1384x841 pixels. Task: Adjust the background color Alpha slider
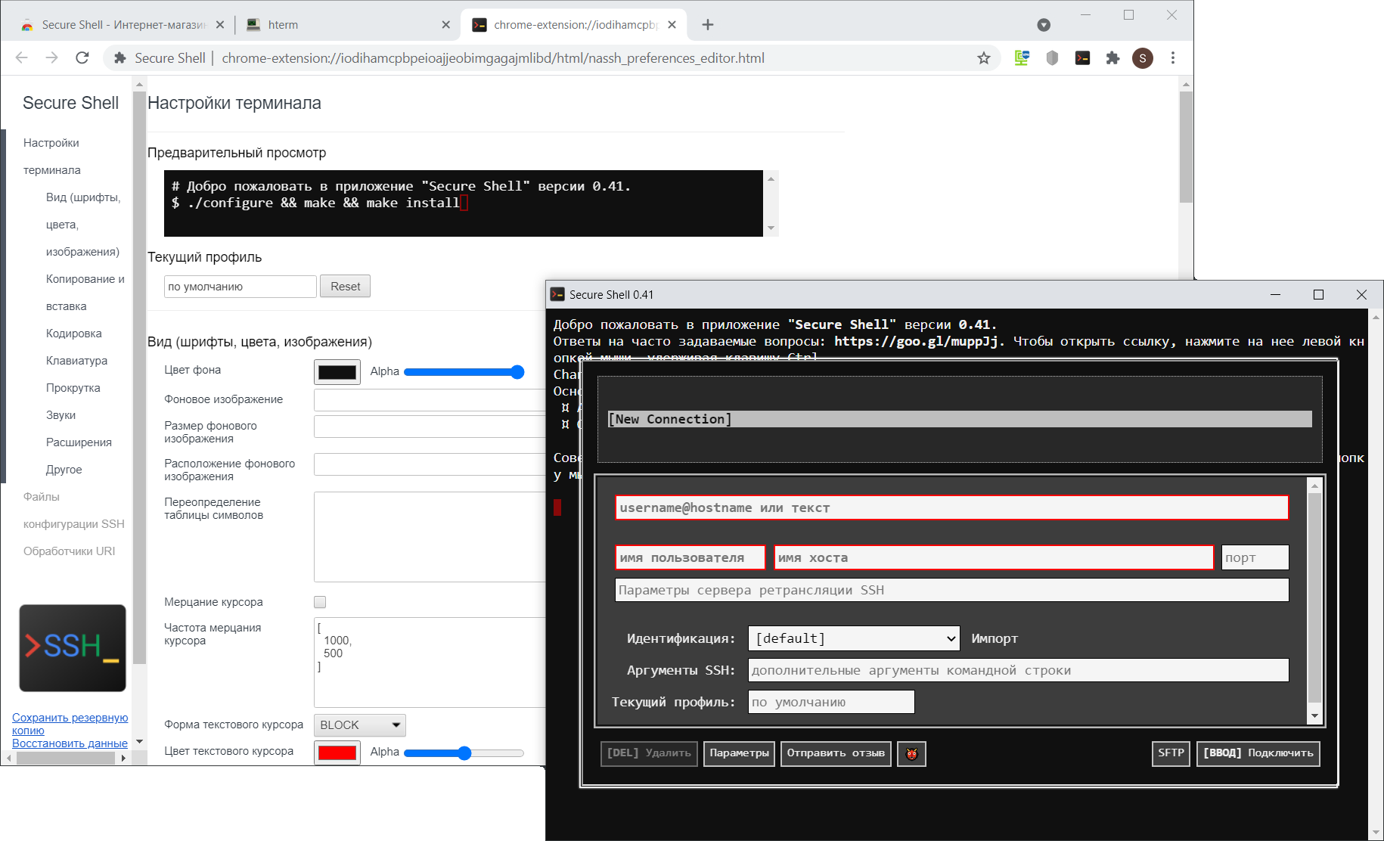pyautogui.click(x=464, y=371)
